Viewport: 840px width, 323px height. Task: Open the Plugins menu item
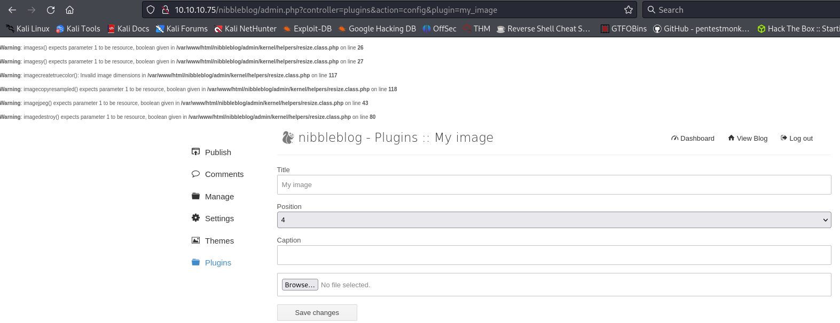(x=218, y=263)
